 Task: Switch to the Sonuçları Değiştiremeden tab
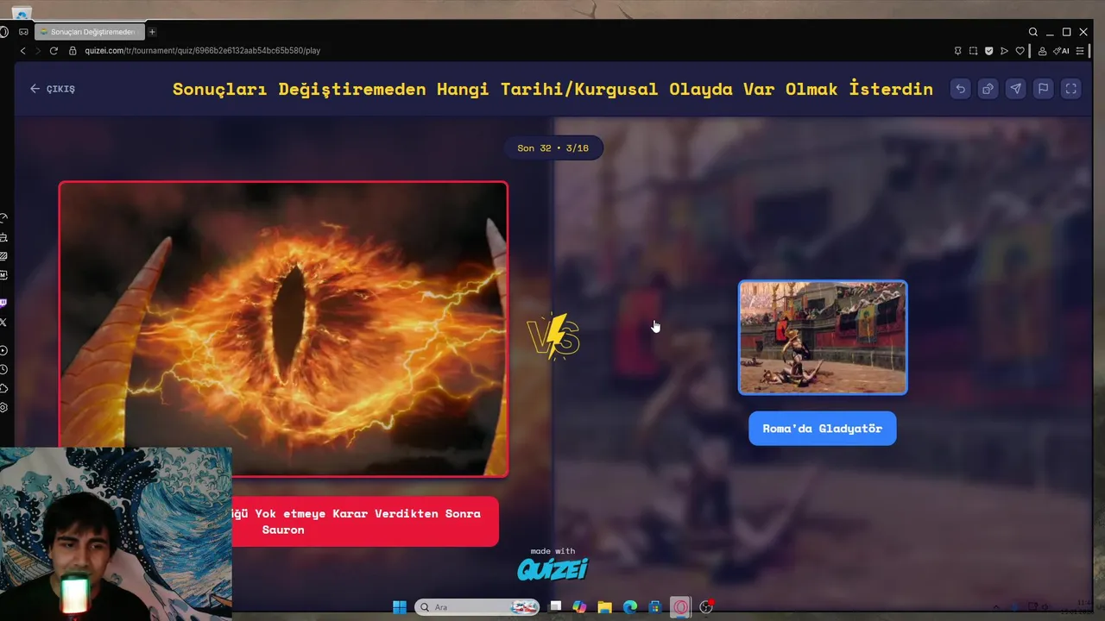[x=90, y=32]
